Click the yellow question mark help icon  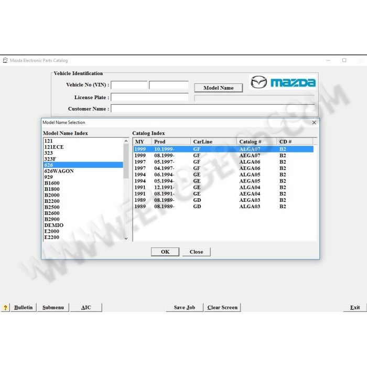coord(5,308)
